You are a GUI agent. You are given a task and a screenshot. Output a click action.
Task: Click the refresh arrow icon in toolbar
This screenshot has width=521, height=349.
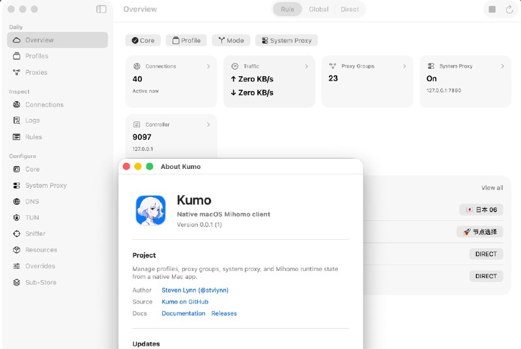tap(509, 10)
